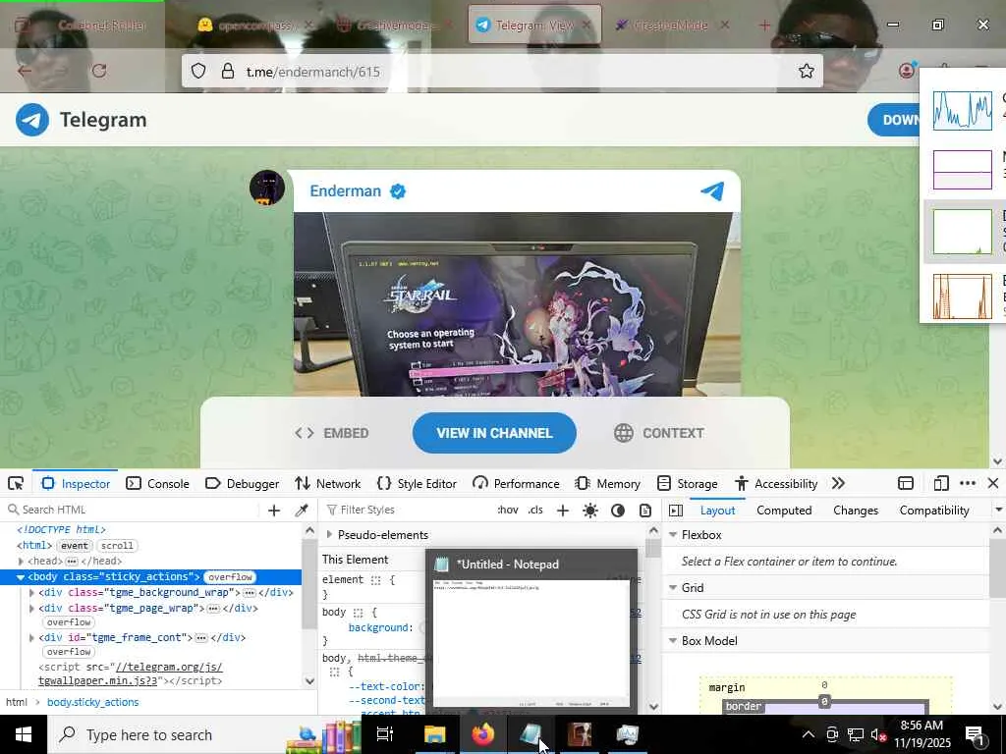
Task: Toggle dark color scheme simulation
Action: (618, 511)
